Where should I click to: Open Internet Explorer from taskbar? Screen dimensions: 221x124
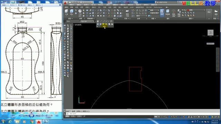(x=10, y=122)
